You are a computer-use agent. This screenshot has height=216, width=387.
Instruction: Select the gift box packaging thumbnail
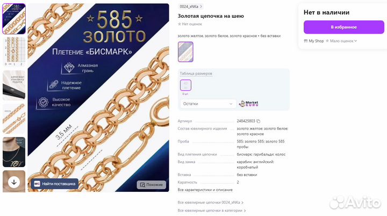(14, 85)
